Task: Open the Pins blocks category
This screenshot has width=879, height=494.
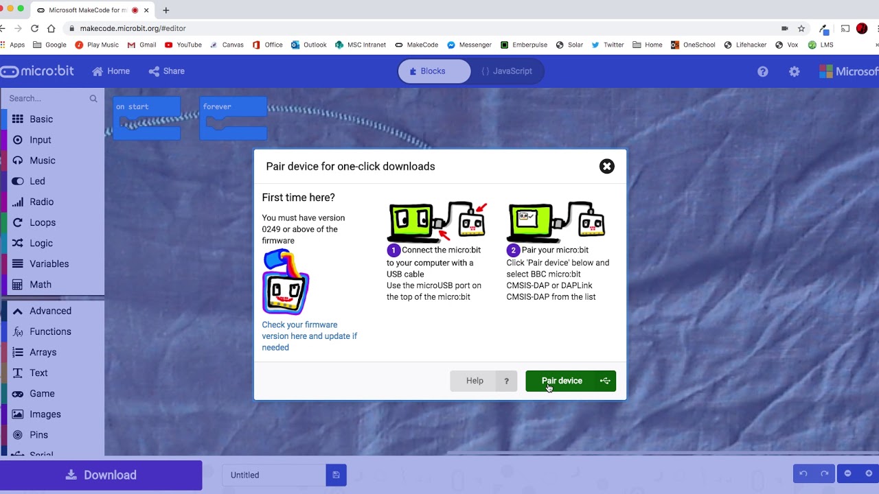Action: coord(53,434)
